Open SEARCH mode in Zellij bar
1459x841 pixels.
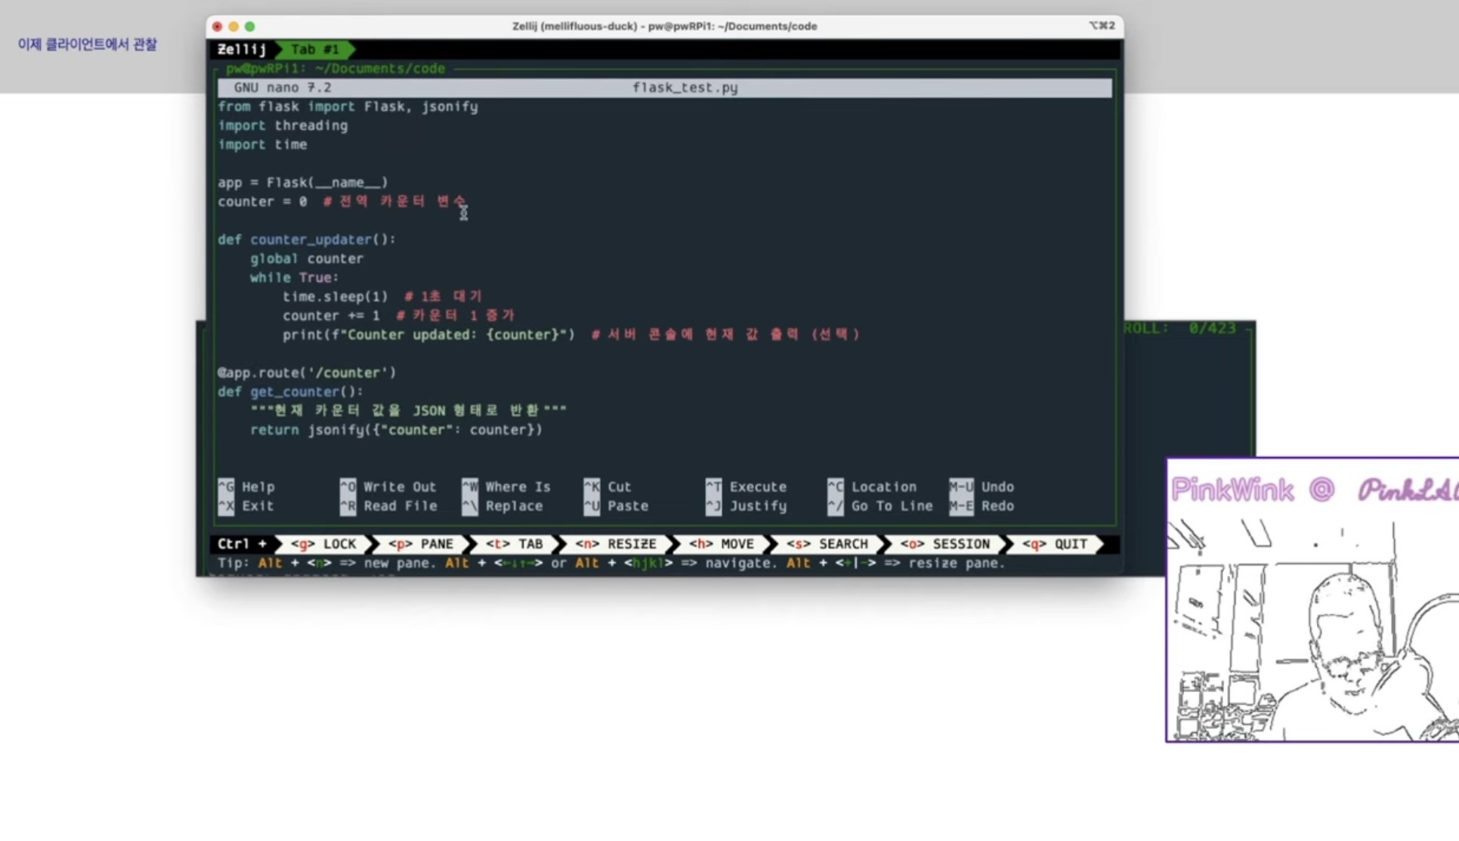pos(827,544)
